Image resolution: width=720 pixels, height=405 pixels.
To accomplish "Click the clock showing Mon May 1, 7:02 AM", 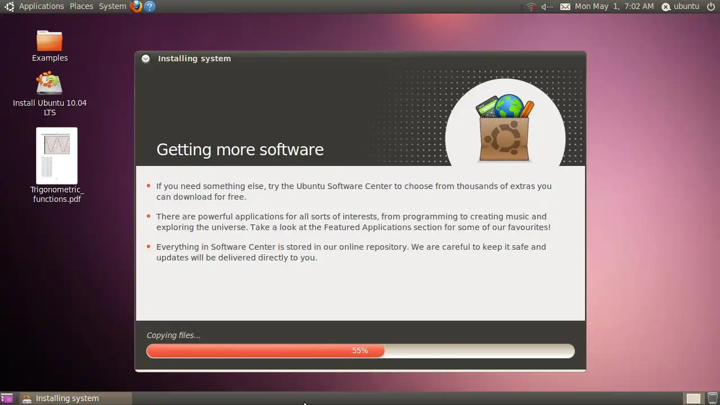I will pyautogui.click(x=614, y=6).
